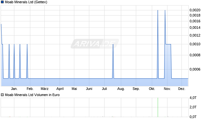Select the 'Jan.' month axis label
This screenshot has height=120, width=202.
[x=14, y=89]
